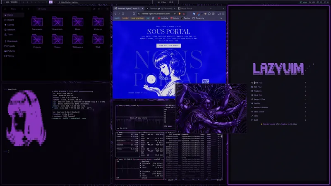Close the Hermes Agent tab

[142, 8]
